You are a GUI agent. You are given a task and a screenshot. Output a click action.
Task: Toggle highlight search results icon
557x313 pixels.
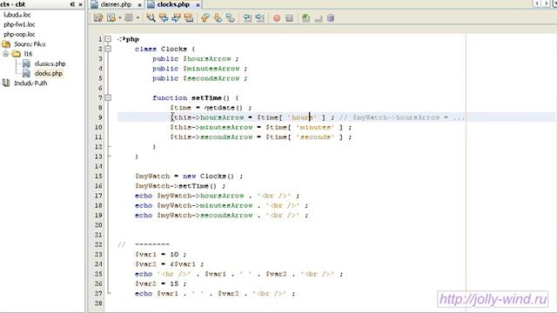(189, 17)
